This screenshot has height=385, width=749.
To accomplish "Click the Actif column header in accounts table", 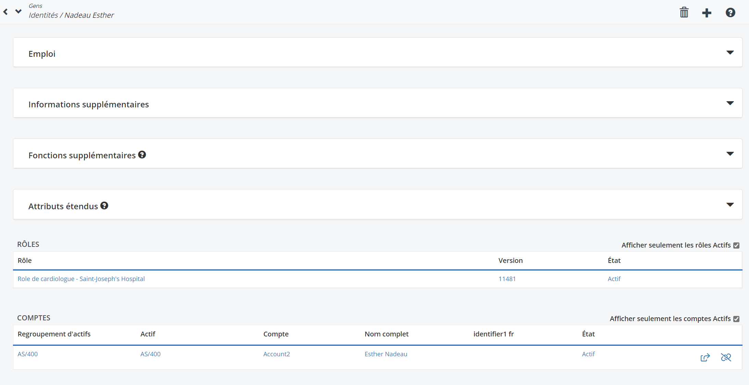I will click(x=148, y=334).
